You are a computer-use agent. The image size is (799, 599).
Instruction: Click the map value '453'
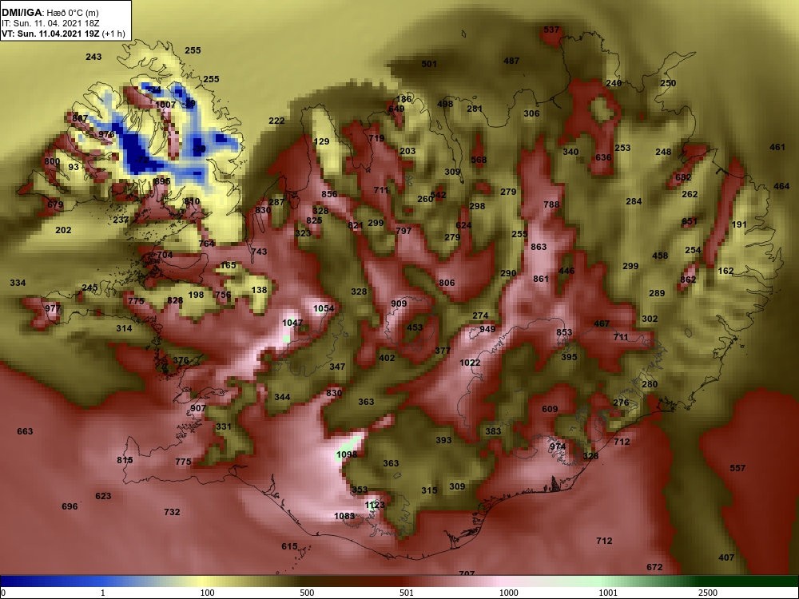tap(415, 327)
